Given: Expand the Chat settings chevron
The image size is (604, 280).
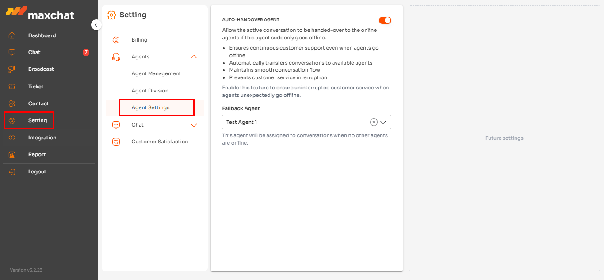Looking at the screenshot, I should pos(194,125).
